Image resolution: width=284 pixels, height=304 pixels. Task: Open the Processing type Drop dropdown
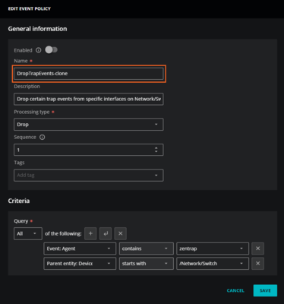tap(89, 125)
